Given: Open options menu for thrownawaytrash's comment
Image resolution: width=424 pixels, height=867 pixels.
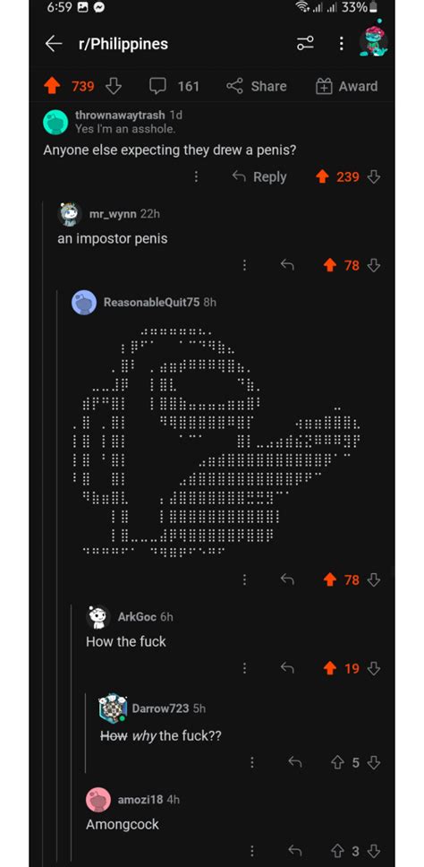Looking at the screenshot, I should point(196,176).
